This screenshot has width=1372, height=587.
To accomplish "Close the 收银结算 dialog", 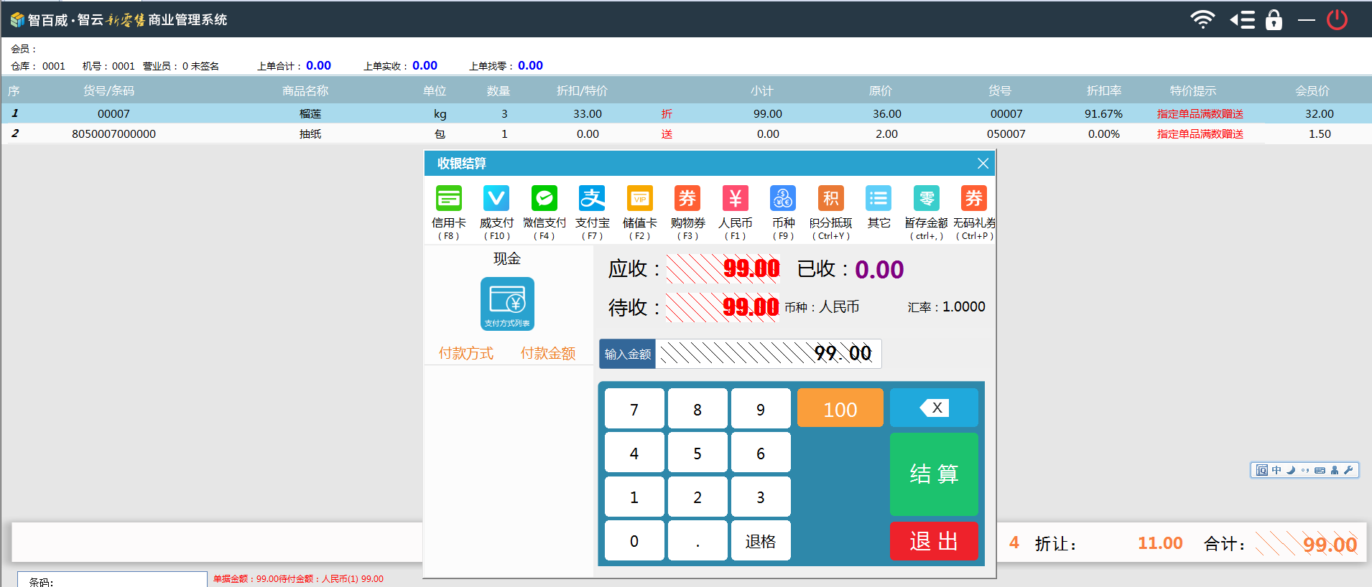I will 983,164.
